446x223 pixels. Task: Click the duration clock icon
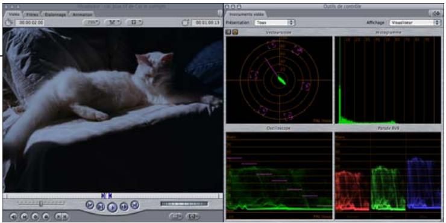[x=8, y=22]
